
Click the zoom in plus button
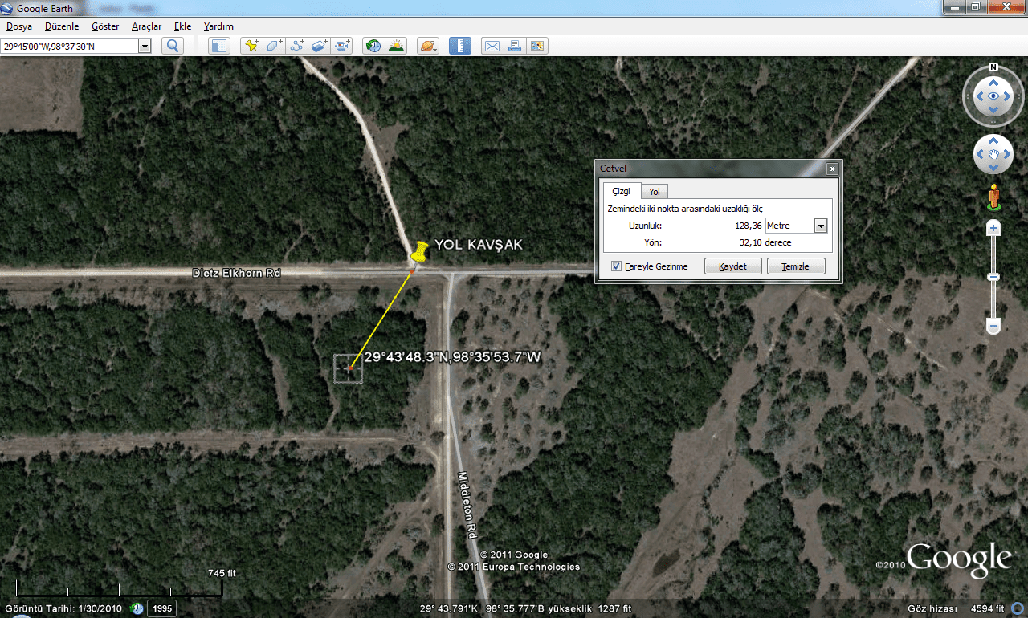coord(993,228)
